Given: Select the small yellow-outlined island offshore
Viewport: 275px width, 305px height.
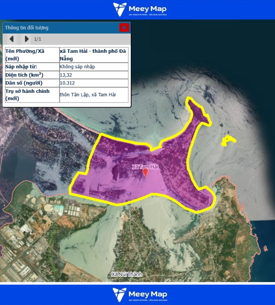Looking at the screenshot, I should coord(228,140).
